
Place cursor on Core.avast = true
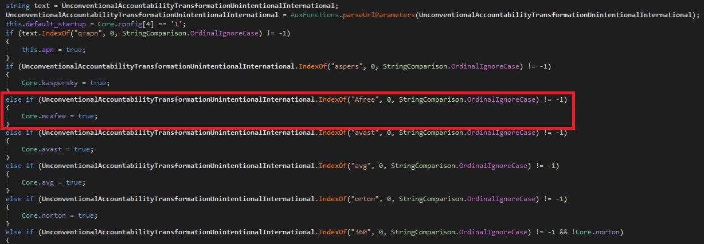[57, 149]
